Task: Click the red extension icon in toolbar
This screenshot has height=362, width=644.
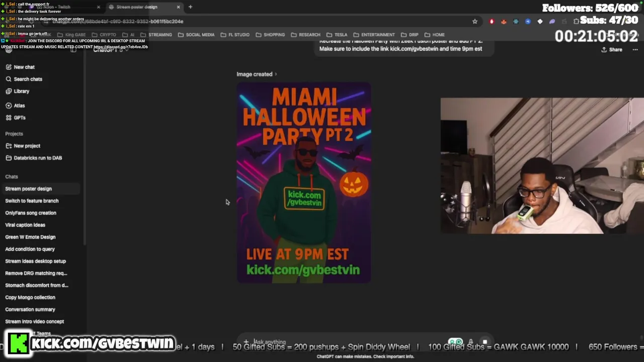Action: point(492,22)
